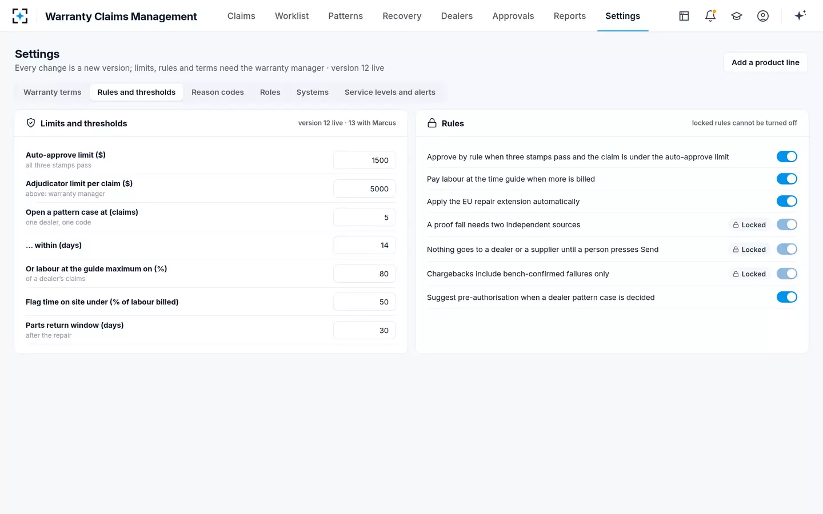Open the layout panel icon in header

[684, 16]
